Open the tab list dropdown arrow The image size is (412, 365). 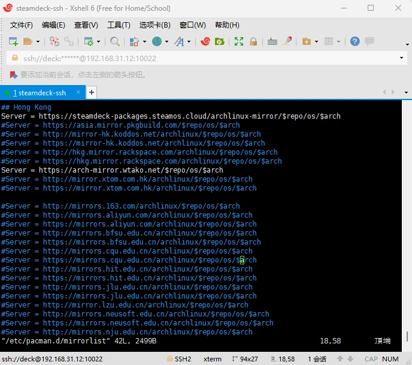tap(406, 92)
